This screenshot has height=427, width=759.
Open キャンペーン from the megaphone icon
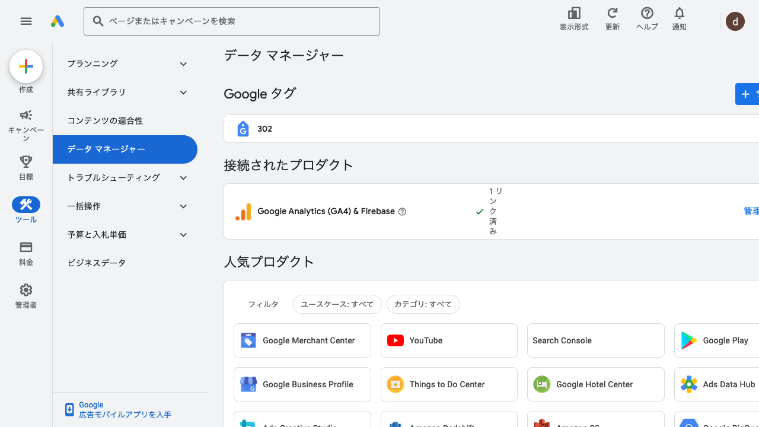[26, 116]
